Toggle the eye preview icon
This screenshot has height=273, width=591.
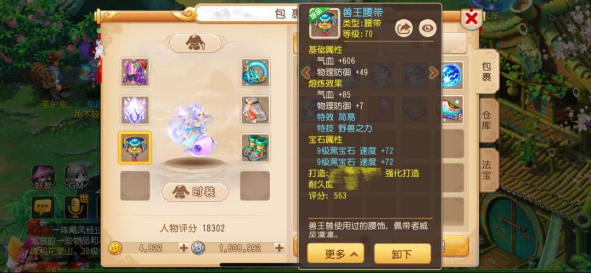click(x=427, y=28)
